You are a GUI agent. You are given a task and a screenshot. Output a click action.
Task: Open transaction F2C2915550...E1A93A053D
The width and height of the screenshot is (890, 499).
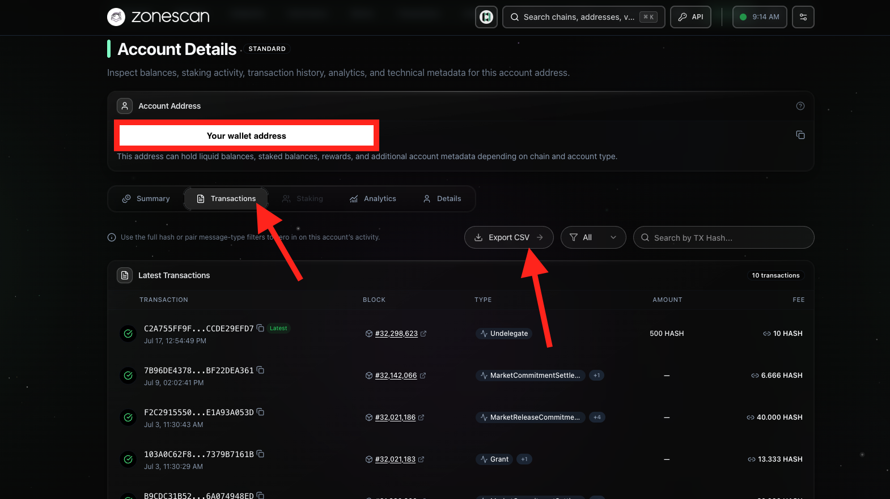[x=199, y=412]
